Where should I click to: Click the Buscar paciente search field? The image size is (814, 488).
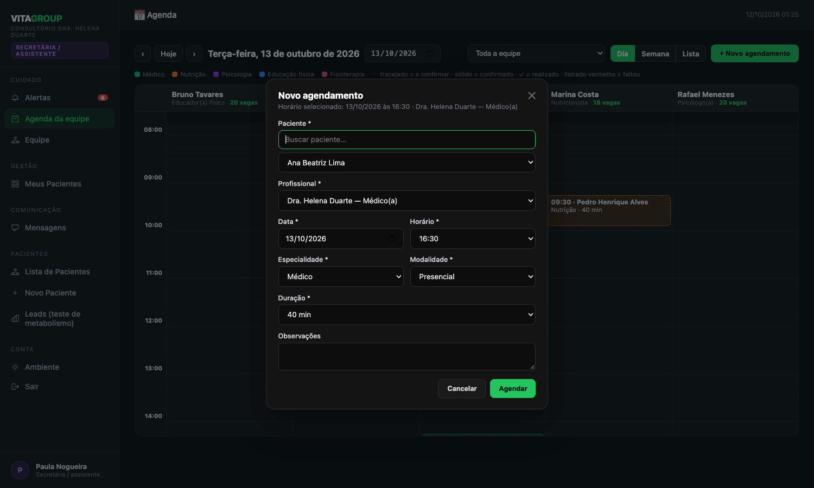click(x=407, y=139)
